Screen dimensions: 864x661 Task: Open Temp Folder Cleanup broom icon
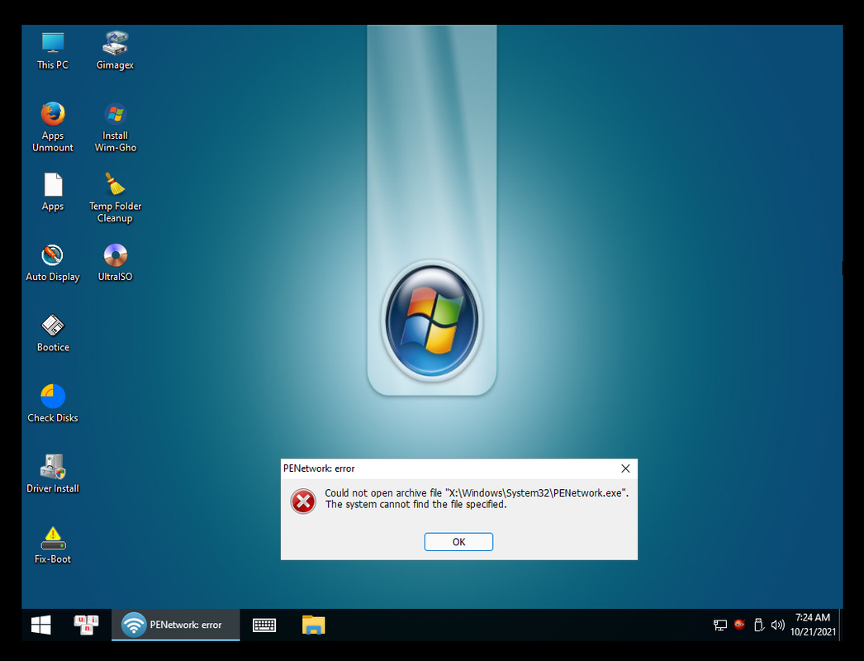point(115,197)
